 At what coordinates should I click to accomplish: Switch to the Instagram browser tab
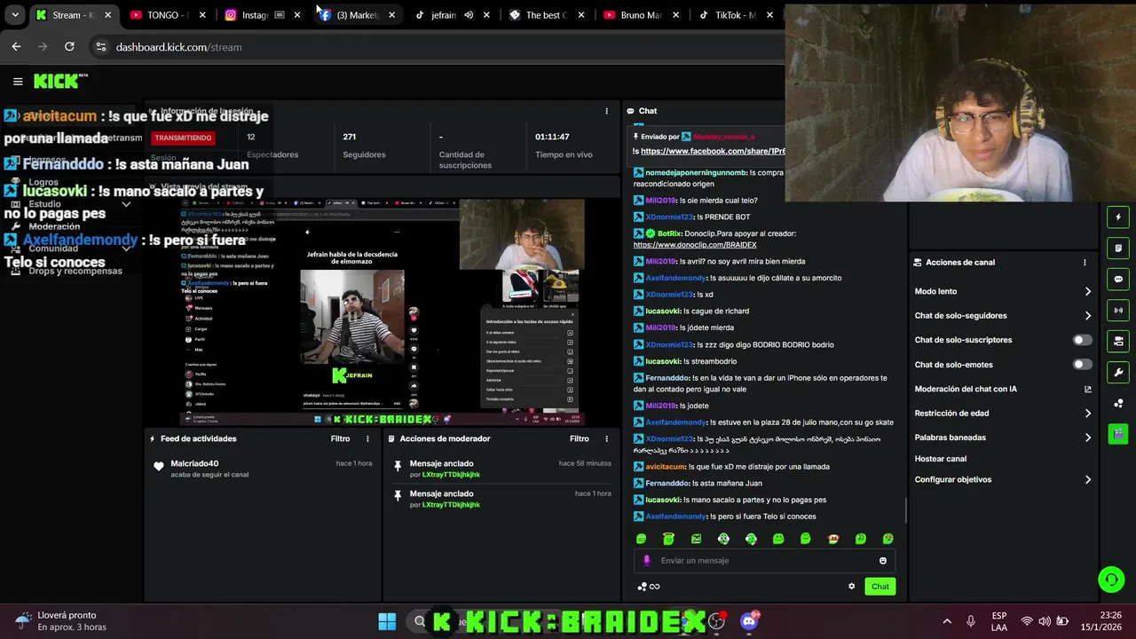coord(261,15)
